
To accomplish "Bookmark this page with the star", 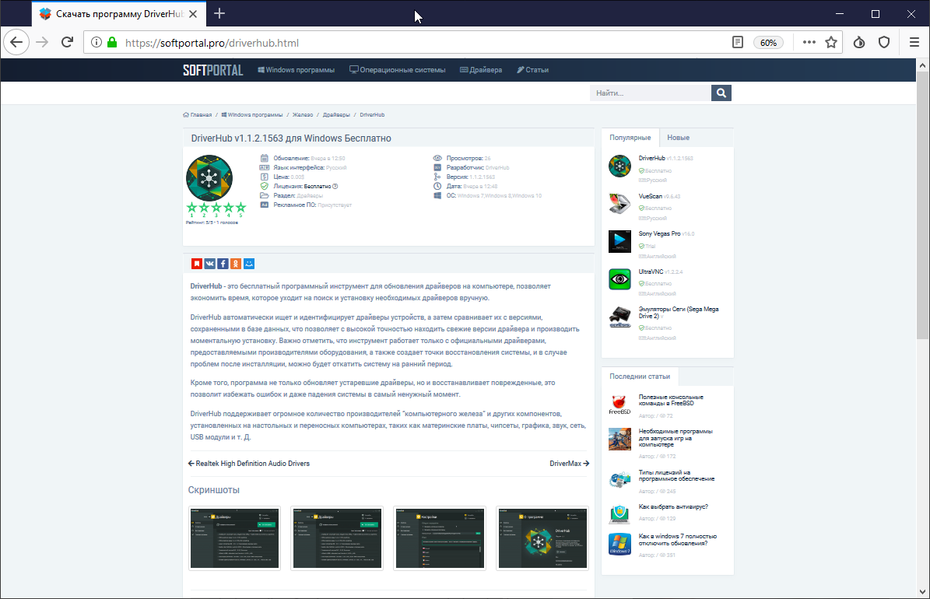I will click(831, 43).
